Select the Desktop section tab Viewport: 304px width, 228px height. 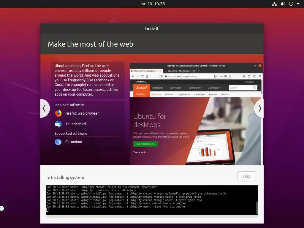pyautogui.click(x=140, y=94)
